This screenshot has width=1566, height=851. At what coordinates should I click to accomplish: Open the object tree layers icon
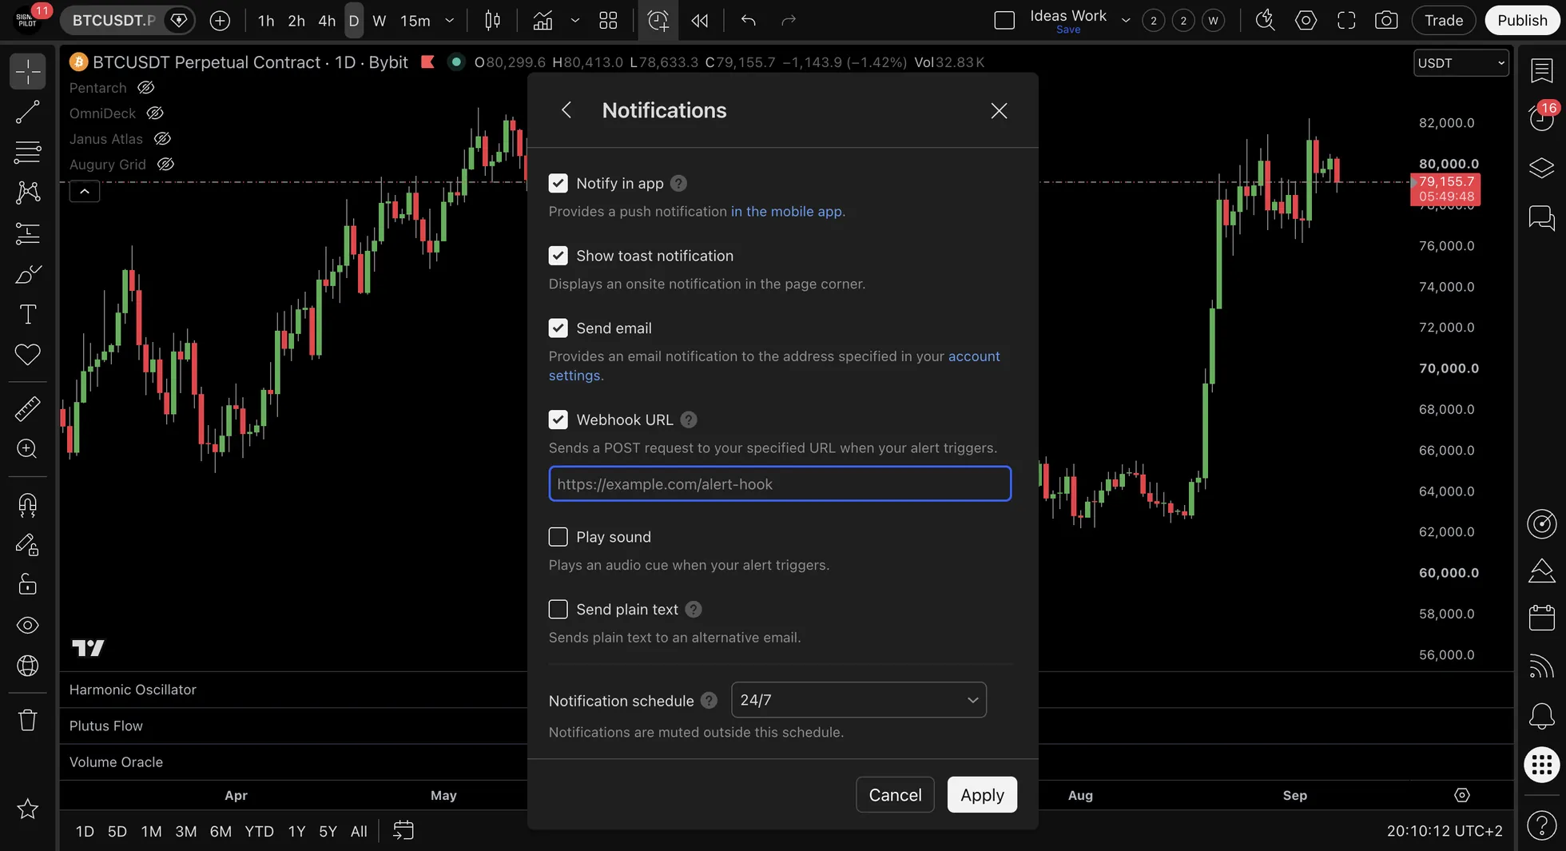pos(1541,168)
